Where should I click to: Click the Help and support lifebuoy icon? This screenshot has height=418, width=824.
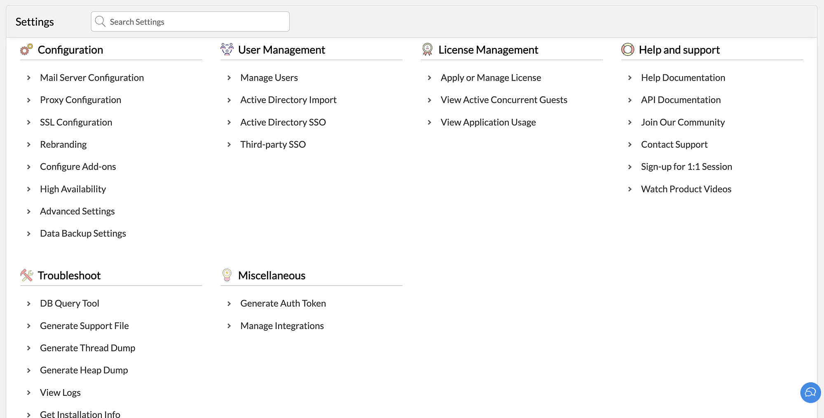pos(627,49)
